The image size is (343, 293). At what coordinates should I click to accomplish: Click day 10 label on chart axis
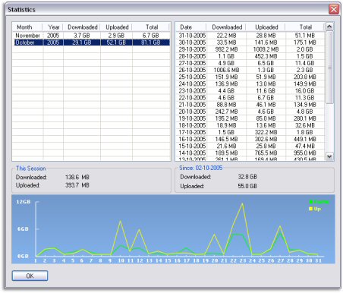pos(121,260)
